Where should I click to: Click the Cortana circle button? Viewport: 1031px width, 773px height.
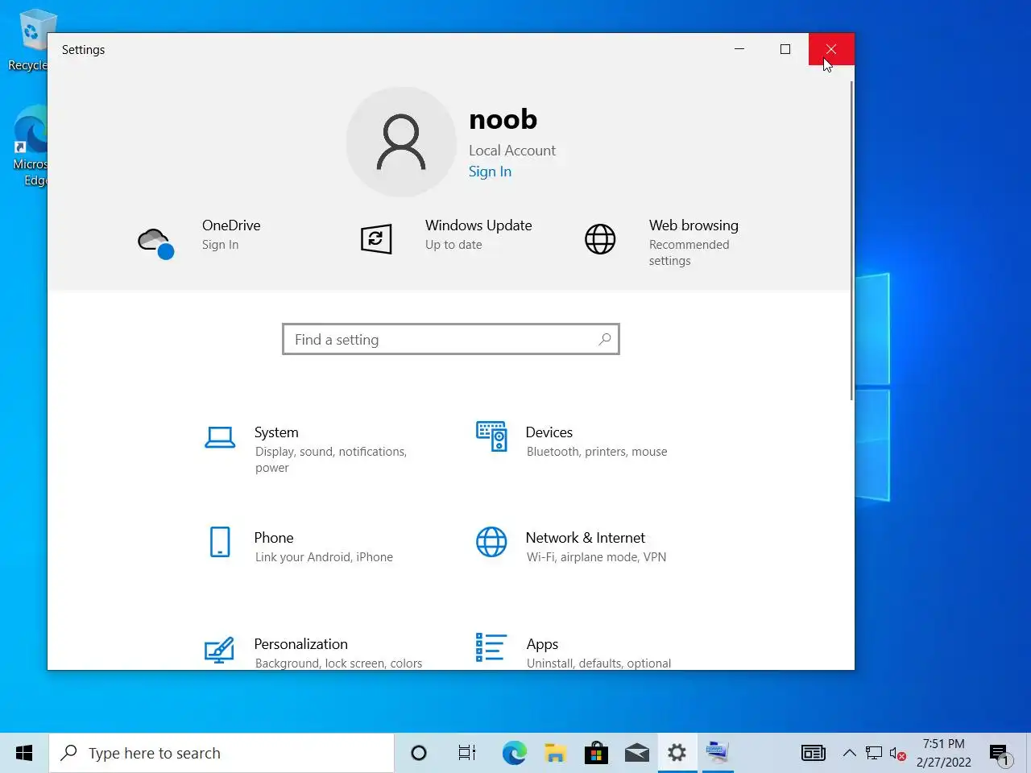click(419, 753)
